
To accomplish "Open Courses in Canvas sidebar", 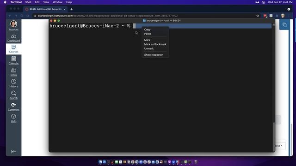I will 13,49.
